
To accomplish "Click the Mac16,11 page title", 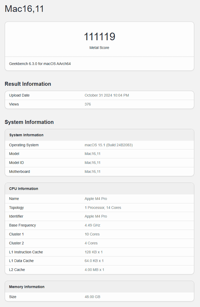I will coord(24,9).
